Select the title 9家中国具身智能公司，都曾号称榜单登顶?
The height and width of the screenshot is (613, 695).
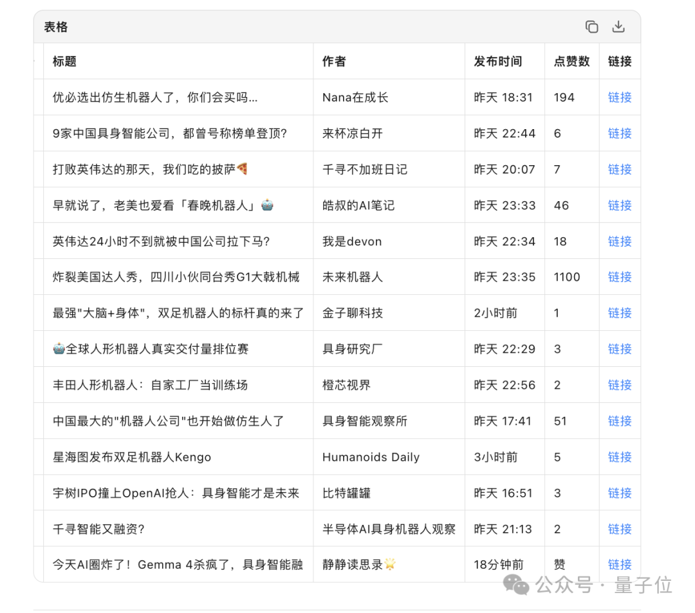[x=170, y=133]
